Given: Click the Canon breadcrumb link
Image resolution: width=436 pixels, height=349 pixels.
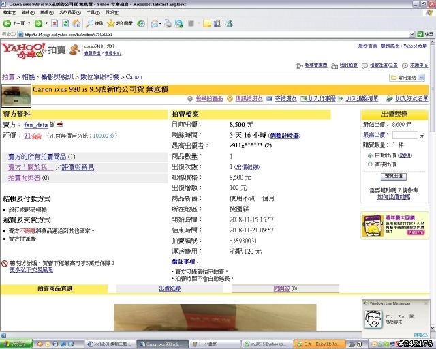Looking at the screenshot, I should tap(134, 77).
